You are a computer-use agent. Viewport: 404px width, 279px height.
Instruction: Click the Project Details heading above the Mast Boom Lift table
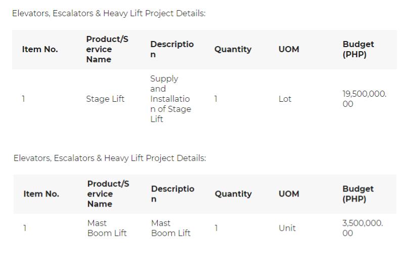[110, 158]
